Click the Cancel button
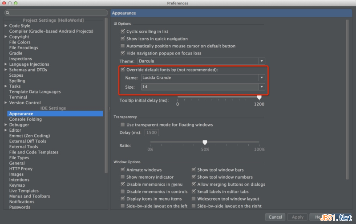This screenshot has height=224, width=356. pos(275,217)
